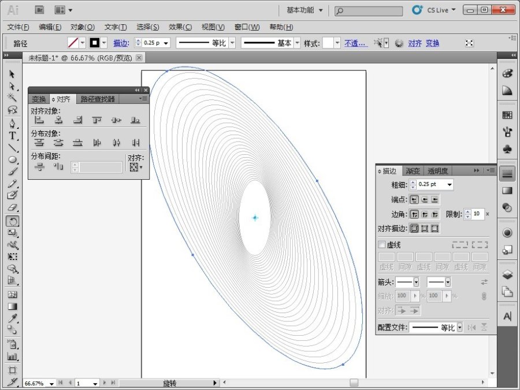Open Adobe Bridge with the Br icon
520x390 pixels.
pos(39,10)
